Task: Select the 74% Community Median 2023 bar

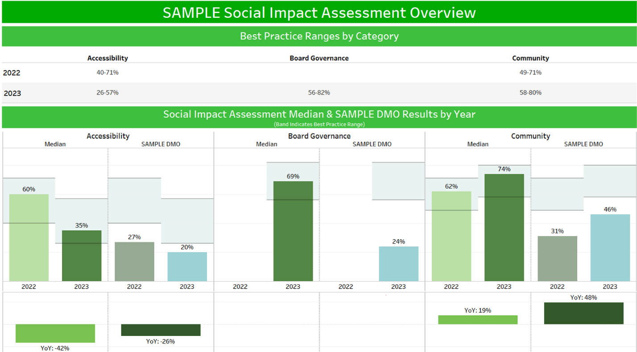Action: tap(504, 227)
